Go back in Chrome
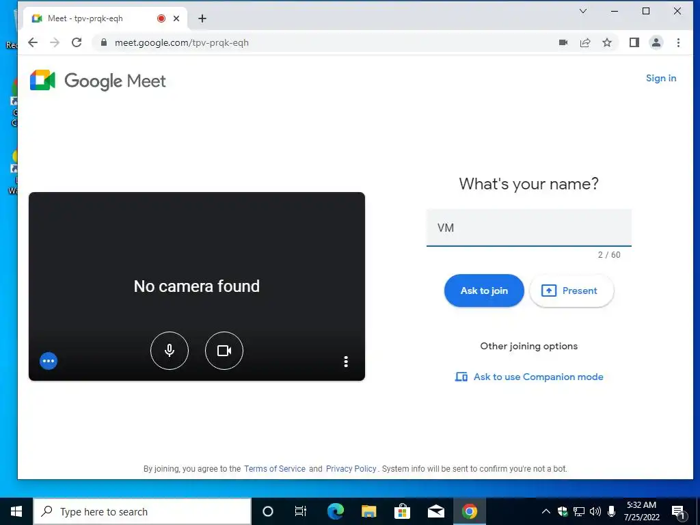Image resolution: width=700 pixels, height=525 pixels. (x=33, y=42)
